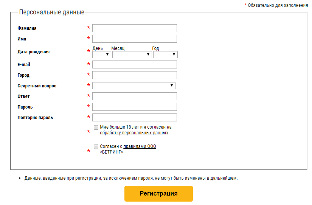Focus the Повторно пароль field
The height and width of the screenshot is (205, 312).
coord(134,117)
